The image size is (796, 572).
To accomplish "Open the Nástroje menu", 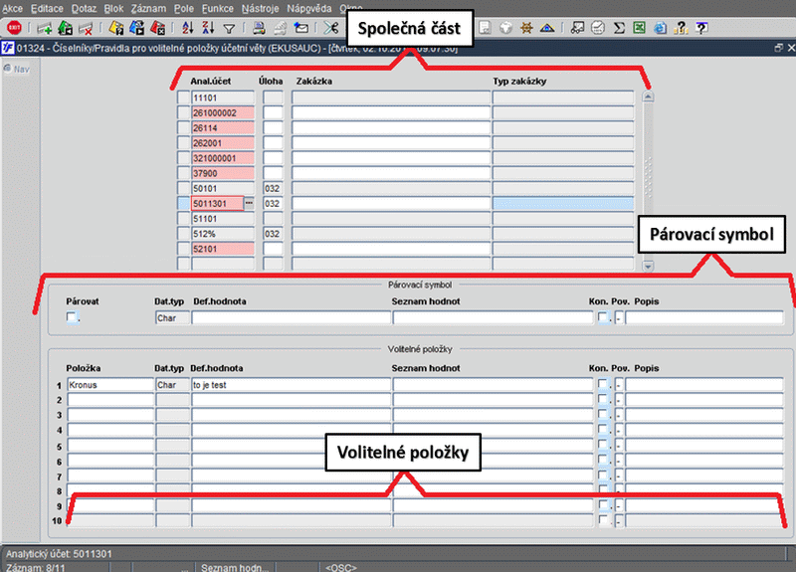I will 261,9.
